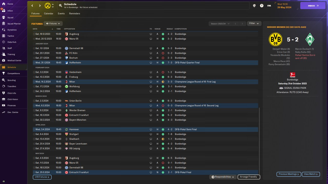The height and width of the screenshot is (184, 328).
Task: Expand the Responsibilities dropdown
Action: click(x=223, y=177)
